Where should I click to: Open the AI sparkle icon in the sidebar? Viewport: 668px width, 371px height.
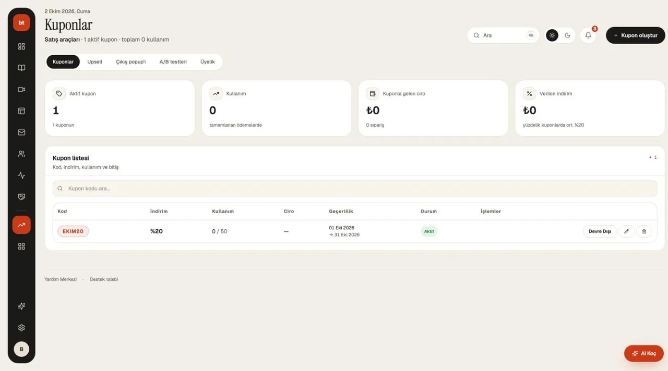point(21,306)
